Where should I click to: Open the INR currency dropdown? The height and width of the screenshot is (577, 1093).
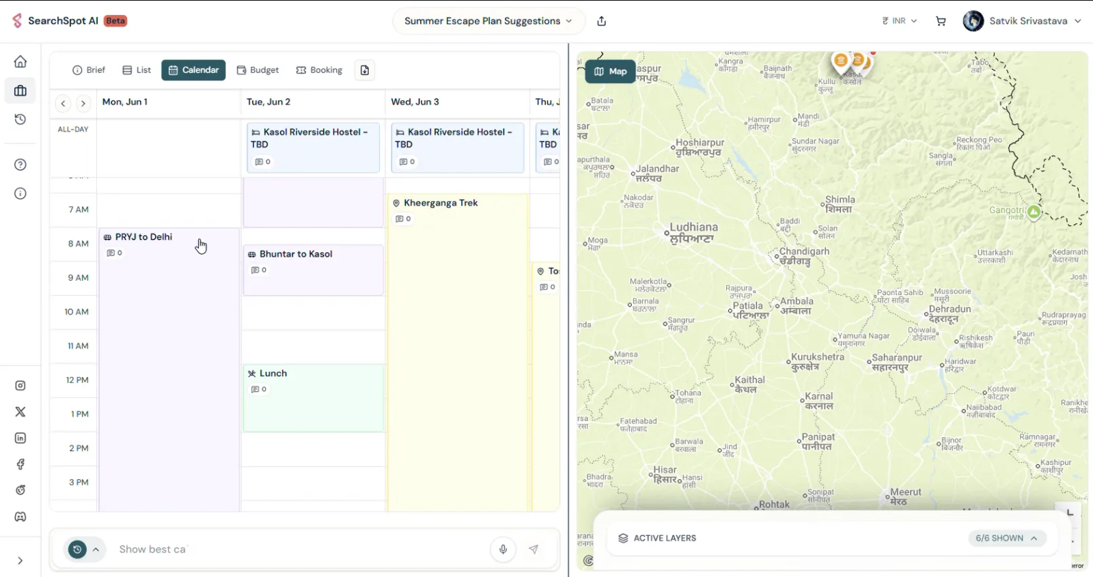pos(900,21)
